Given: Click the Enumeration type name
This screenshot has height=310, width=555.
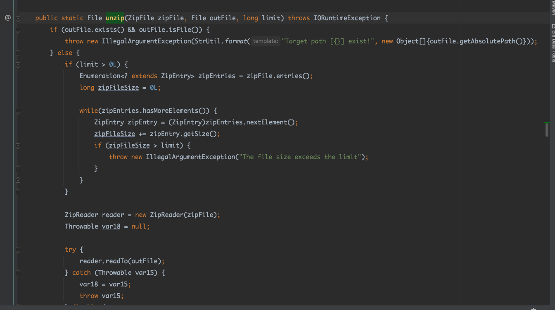Looking at the screenshot, I should [x=100, y=76].
